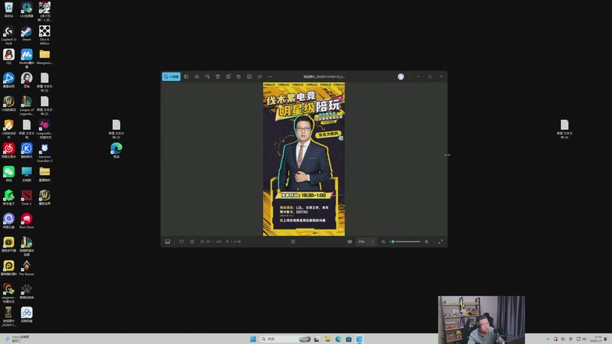Rotate the image using the rotate icon

tap(207, 76)
